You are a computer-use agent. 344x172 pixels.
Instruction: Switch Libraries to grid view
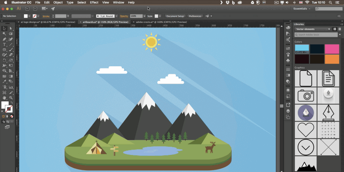[x=335, y=29]
